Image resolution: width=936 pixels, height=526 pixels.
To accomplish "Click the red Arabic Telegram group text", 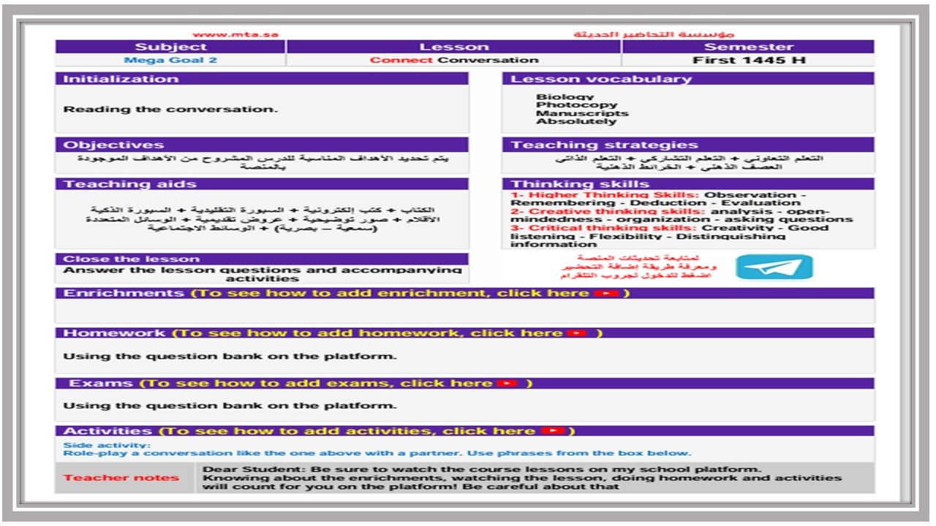I will click(638, 267).
